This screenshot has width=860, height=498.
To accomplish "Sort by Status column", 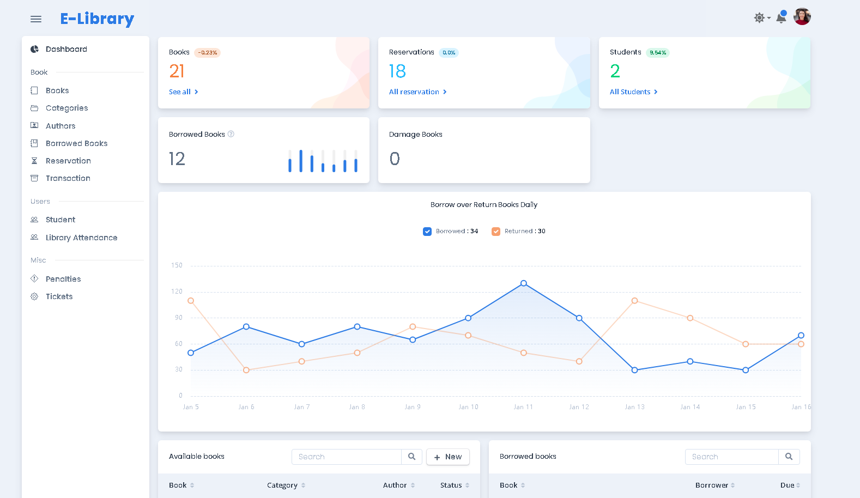I will coord(455,485).
